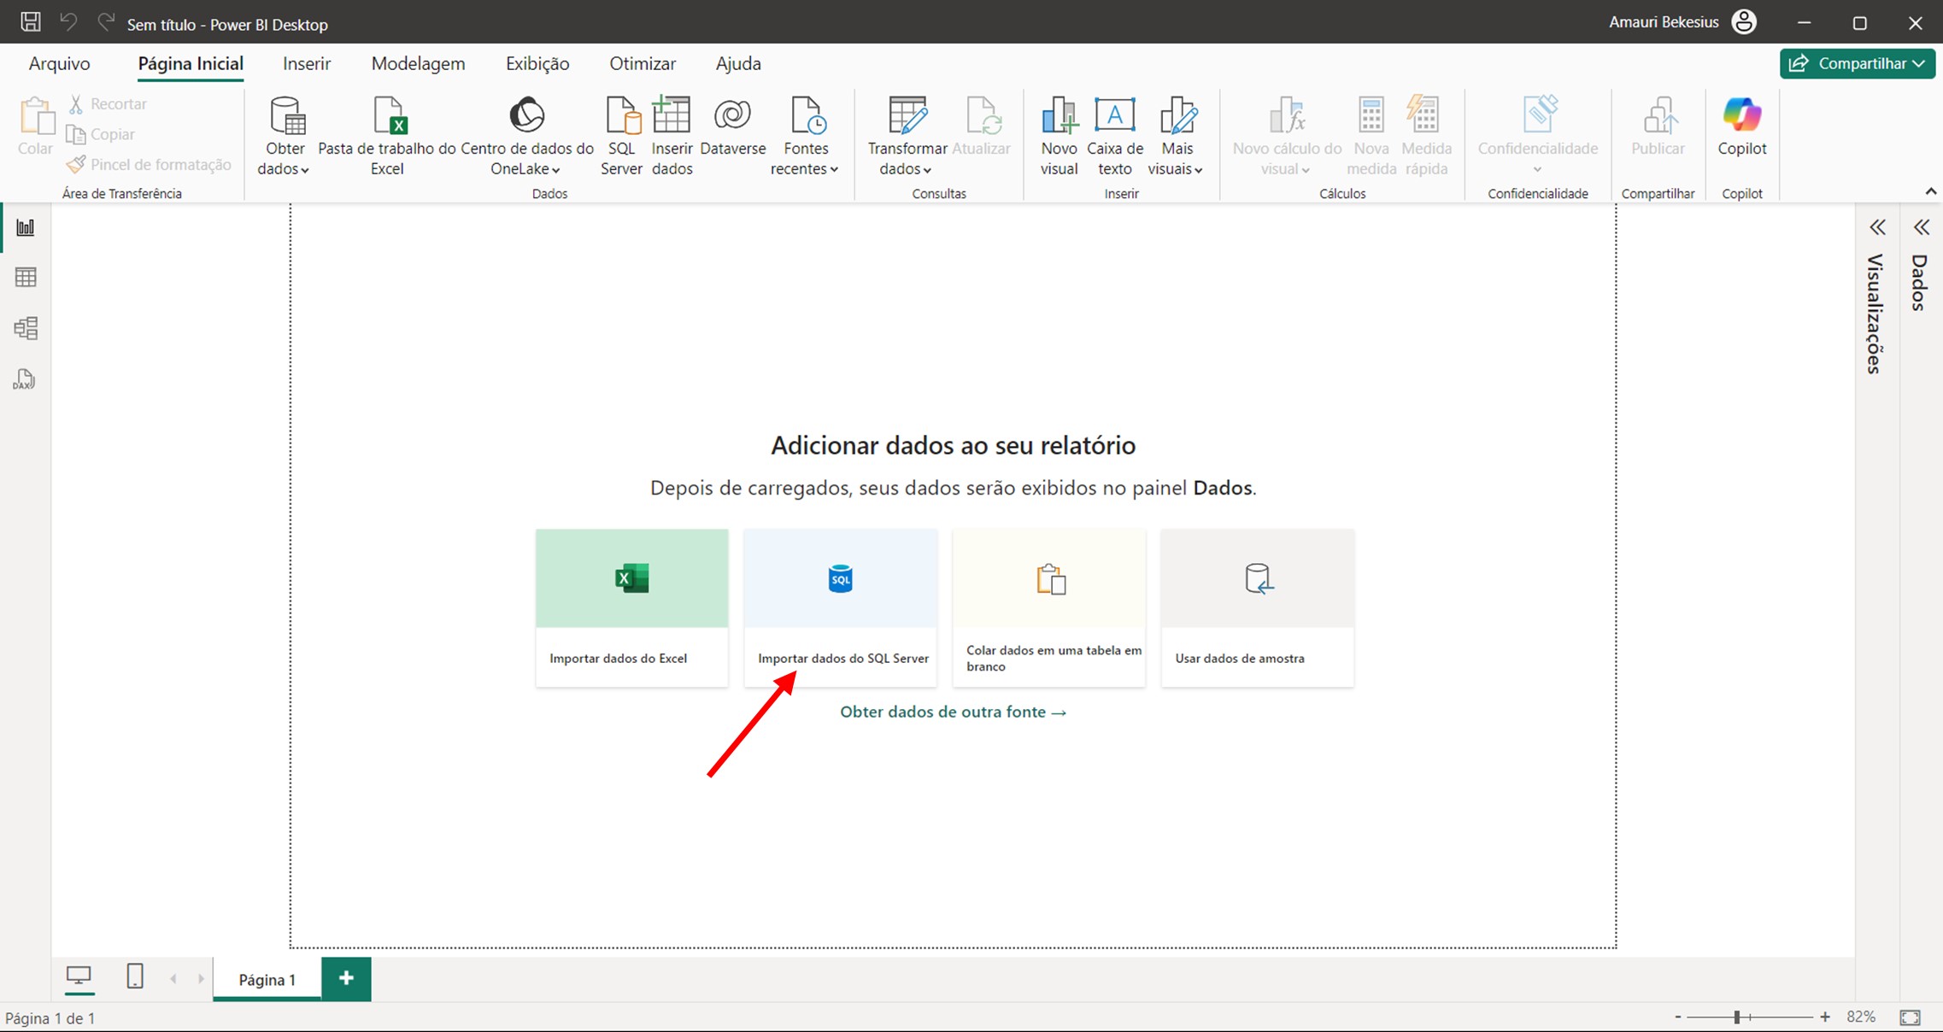Expand the Visualizações pane
This screenshot has width=1943, height=1032.
point(1876,227)
